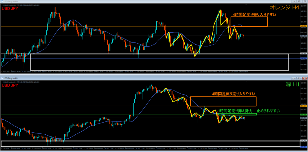Click the 153.530 value on H4 price scale
This screenshot has height=152, width=308.
point(303,69)
